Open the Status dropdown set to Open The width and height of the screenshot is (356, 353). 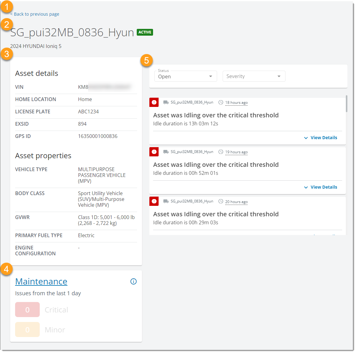[x=185, y=76]
